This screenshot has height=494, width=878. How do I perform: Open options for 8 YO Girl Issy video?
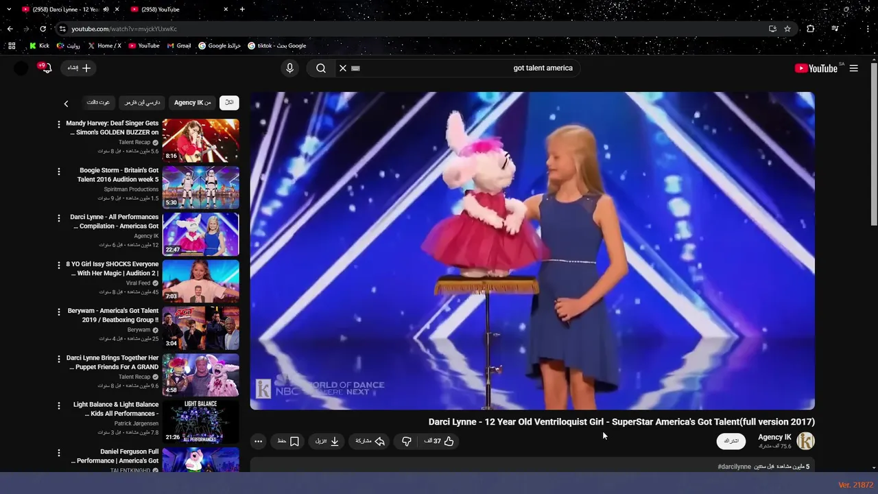click(58, 265)
